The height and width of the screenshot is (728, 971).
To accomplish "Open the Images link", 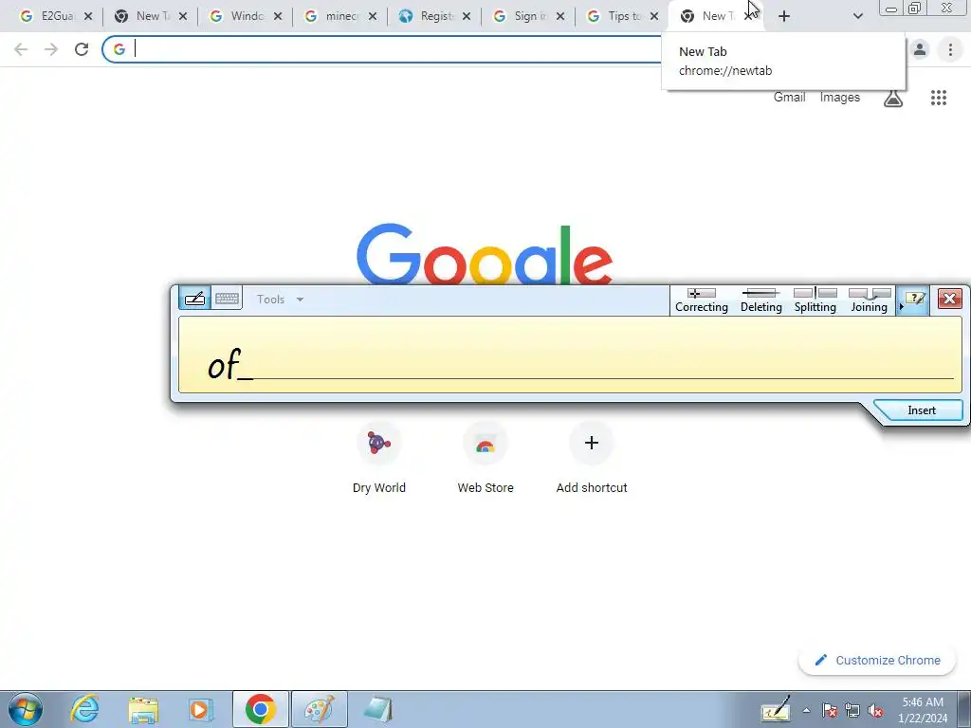I will tap(840, 98).
